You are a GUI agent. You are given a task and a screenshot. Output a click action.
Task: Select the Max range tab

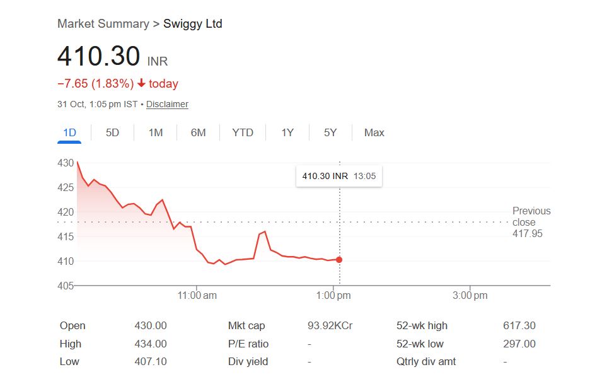click(374, 132)
